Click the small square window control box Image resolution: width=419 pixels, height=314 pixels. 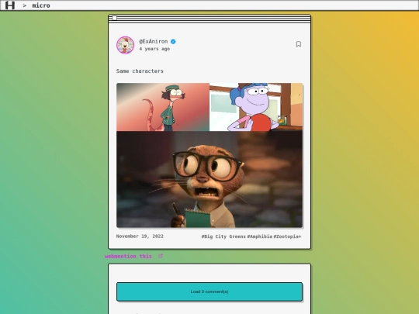tap(114, 18)
